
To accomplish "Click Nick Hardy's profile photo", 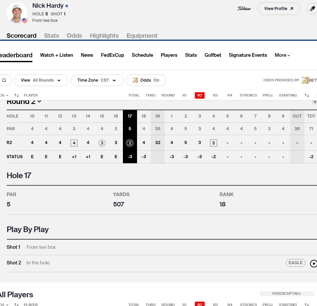I will pos(17,13).
